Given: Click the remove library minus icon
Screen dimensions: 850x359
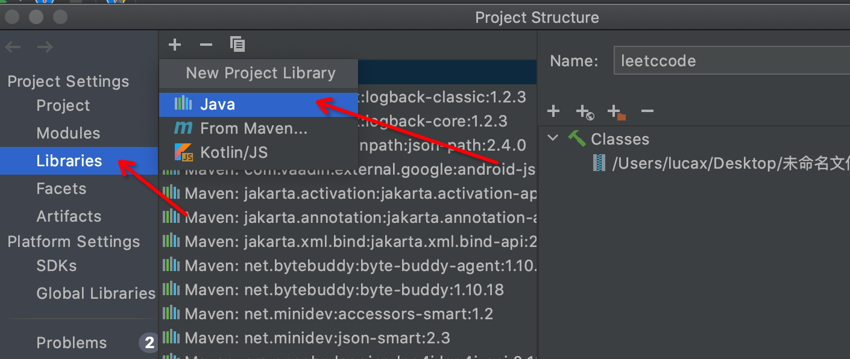Looking at the screenshot, I should (x=206, y=45).
